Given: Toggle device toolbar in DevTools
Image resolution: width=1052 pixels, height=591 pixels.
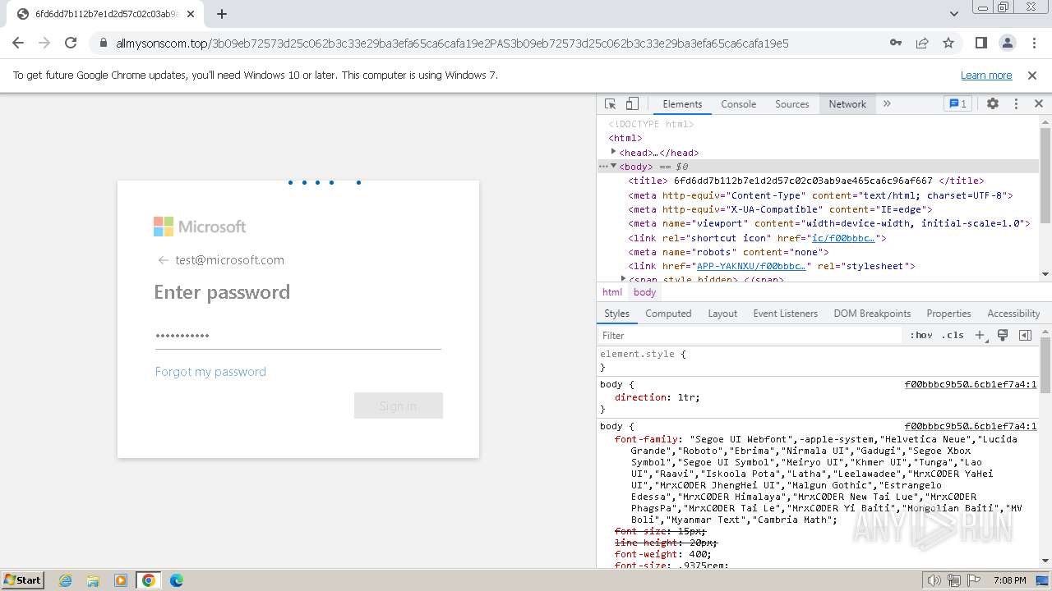Looking at the screenshot, I should coord(632,103).
